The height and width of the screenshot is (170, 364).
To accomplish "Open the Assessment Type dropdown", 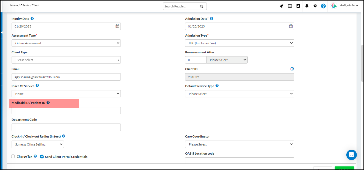I will (66, 43).
